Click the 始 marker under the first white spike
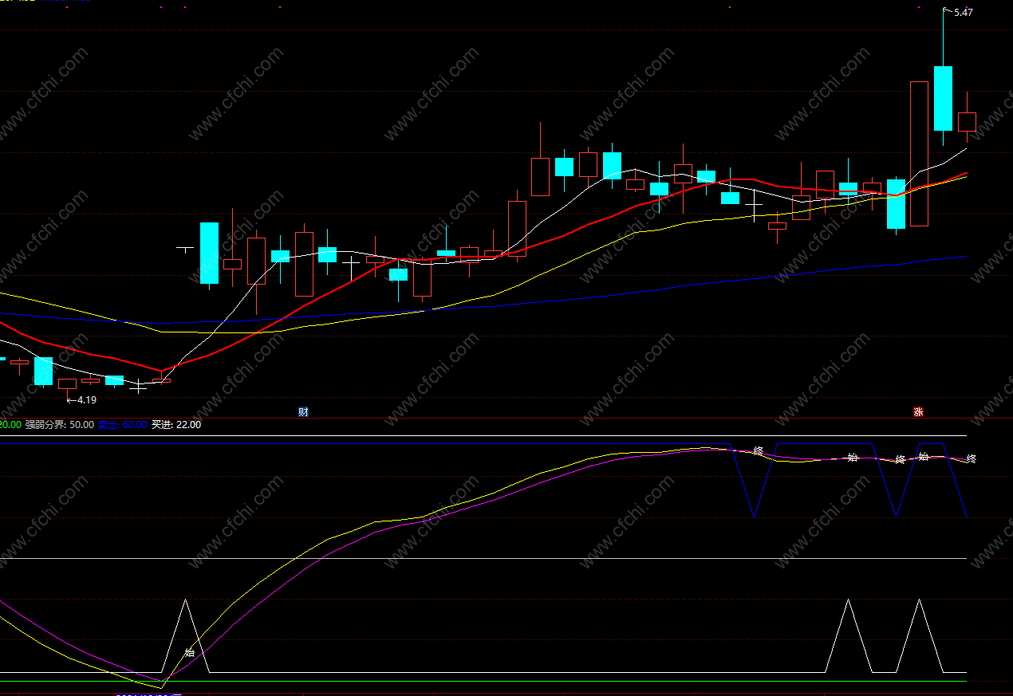Screen dimensions: 1013x696 click(189, 652)
